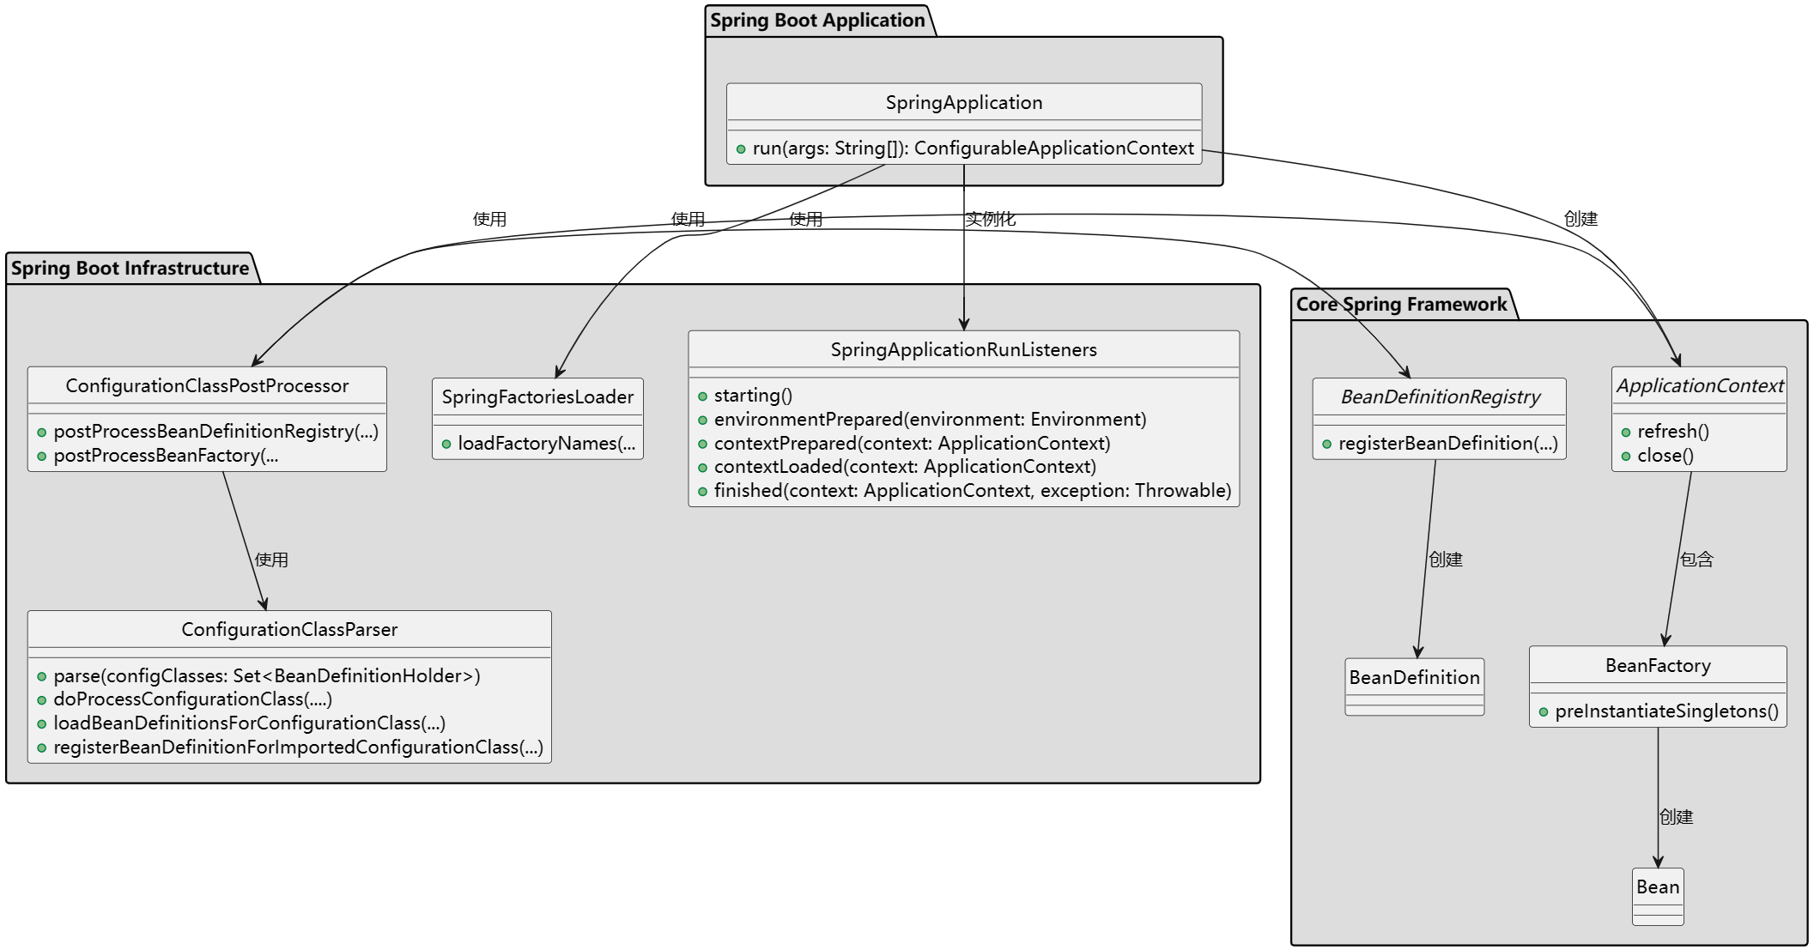Click the green dot beside loadFactoryNames
The width and height of the screenshot is (1814, 950).
(x=446, y=445)
